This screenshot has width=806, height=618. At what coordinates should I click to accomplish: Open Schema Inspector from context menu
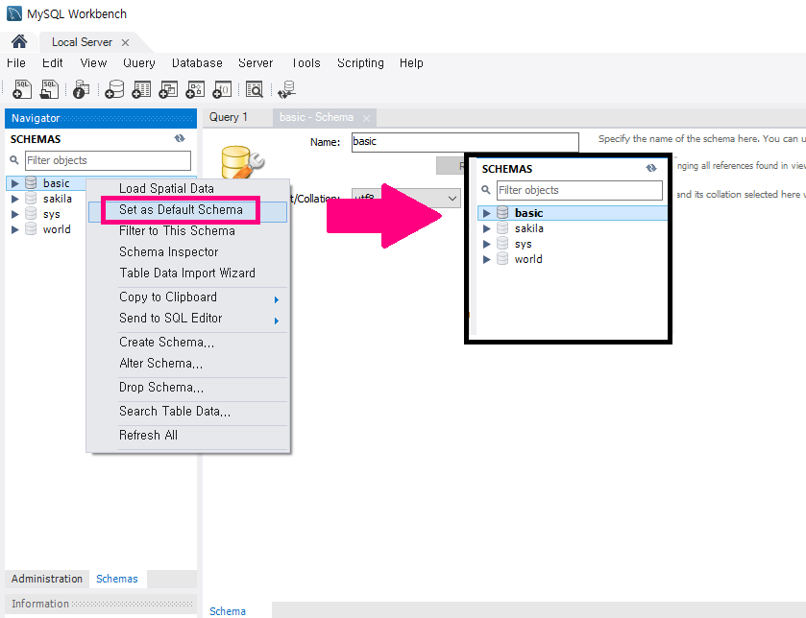187,252
